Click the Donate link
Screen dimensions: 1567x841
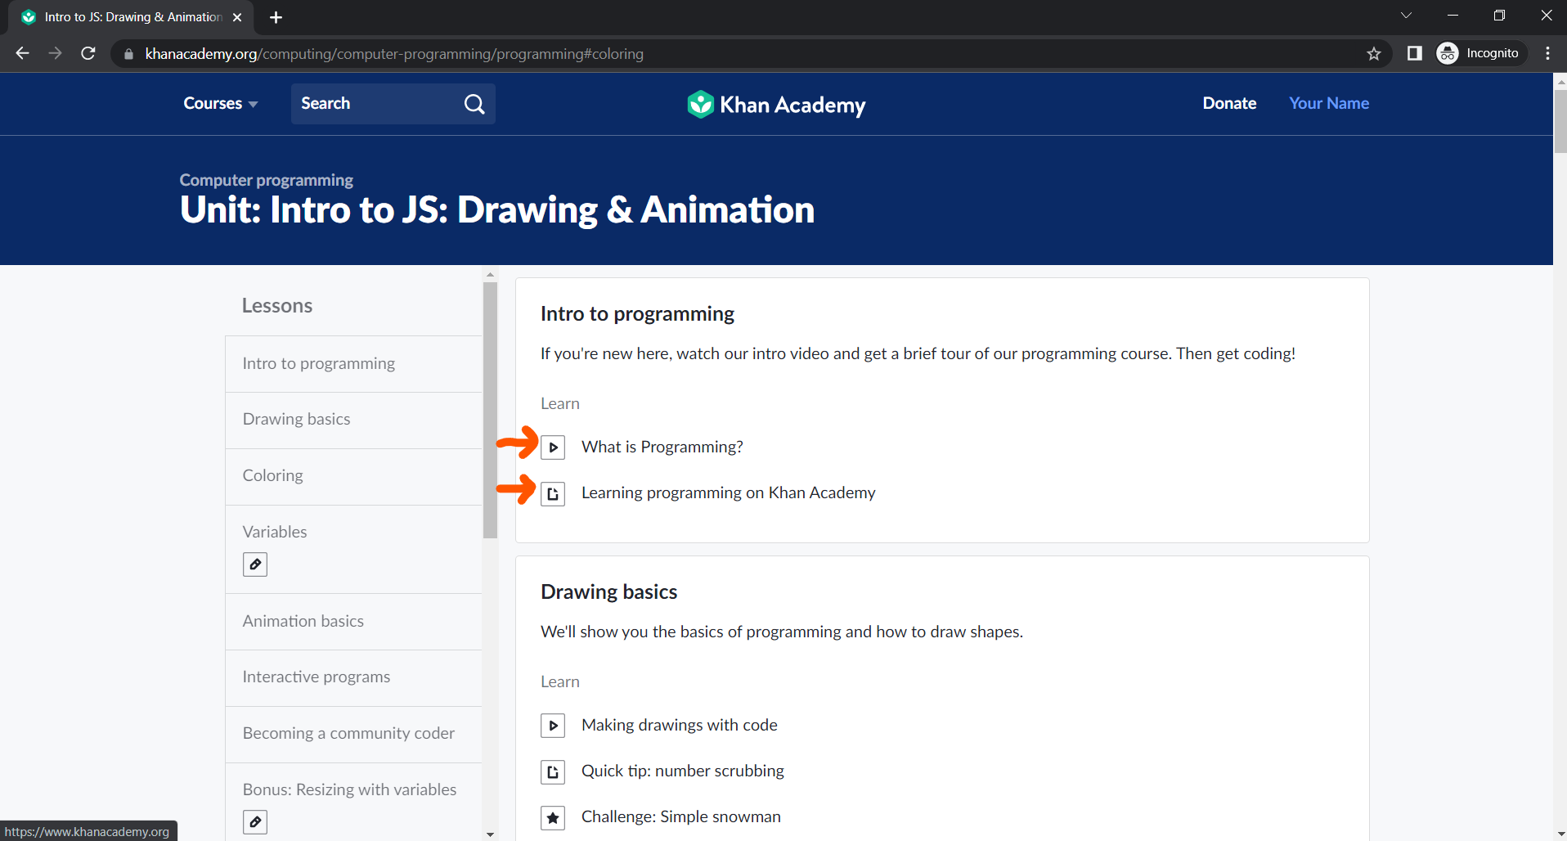click(x=1229, y=104)
